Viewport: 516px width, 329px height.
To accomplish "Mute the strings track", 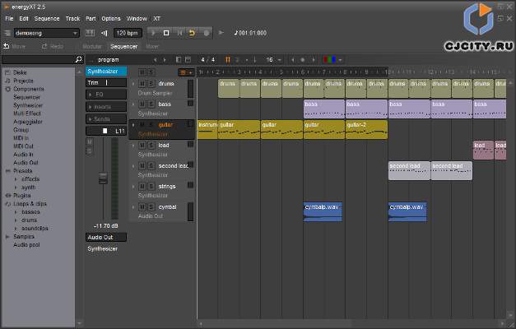I will click(x=142, y=186).
